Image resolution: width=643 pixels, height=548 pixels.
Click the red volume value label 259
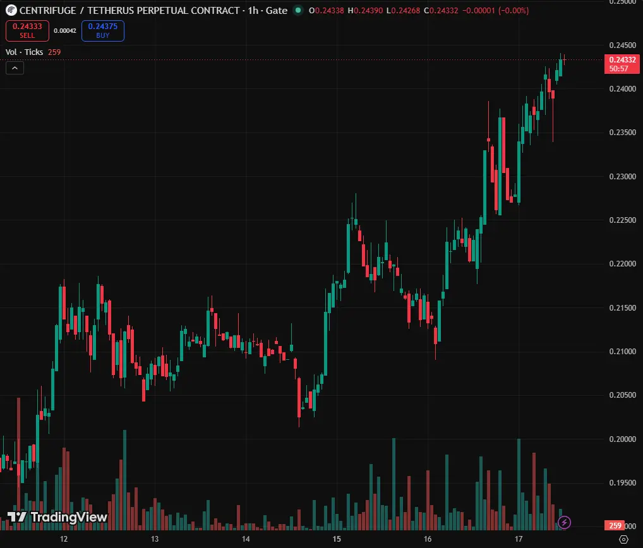pyautogui.click(x=615, y=525)
